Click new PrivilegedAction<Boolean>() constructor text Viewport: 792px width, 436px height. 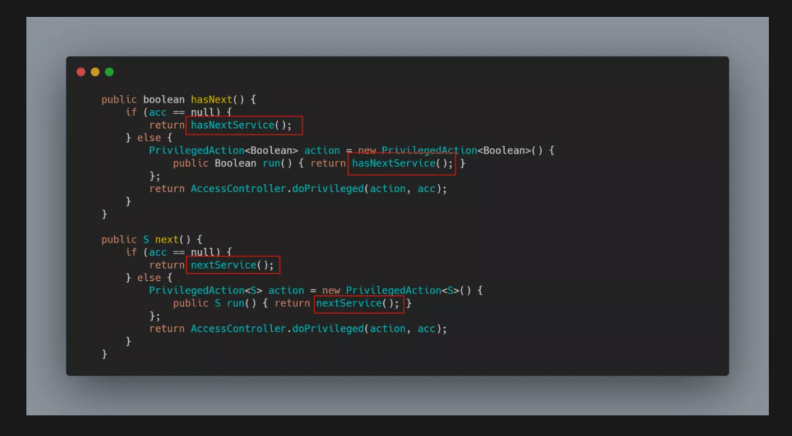[450, 151]
